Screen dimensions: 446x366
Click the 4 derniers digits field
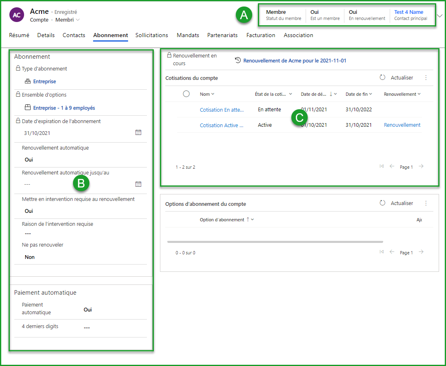[87, 328]
